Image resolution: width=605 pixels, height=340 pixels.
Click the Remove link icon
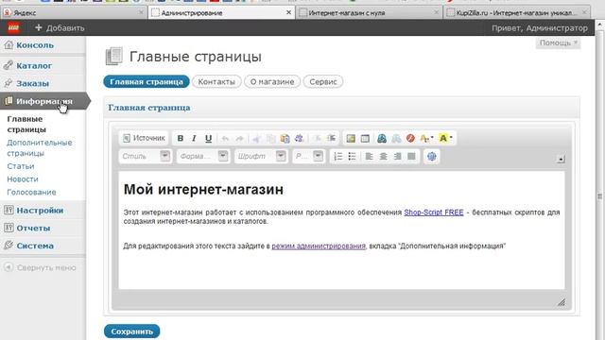396,139
